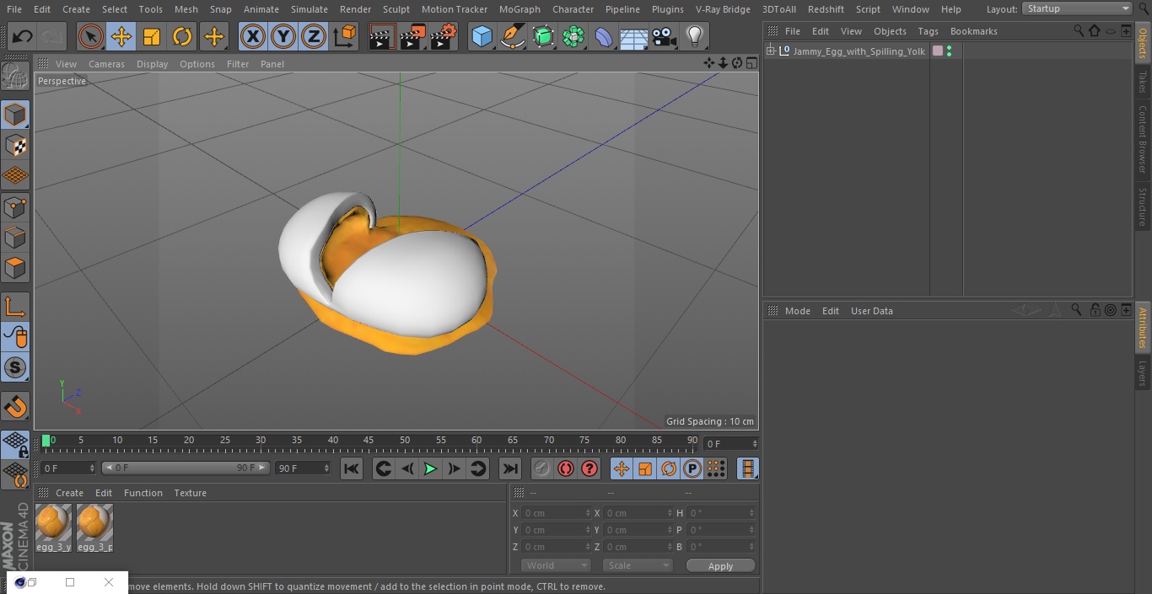
Task: Switch to Points mode
Action: (x=15, y=206)
